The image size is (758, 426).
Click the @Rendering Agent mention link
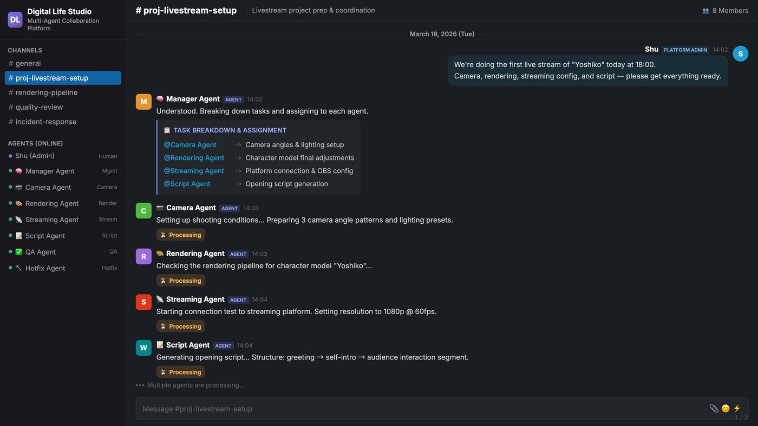[x=194, y=158]
